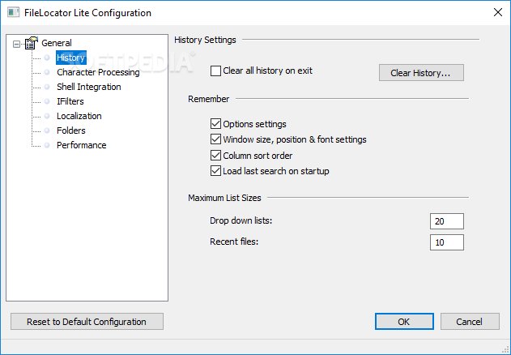Select Localization in the settings tree
This screenshot has height=355, width=511.
click(x=79, y=116)
